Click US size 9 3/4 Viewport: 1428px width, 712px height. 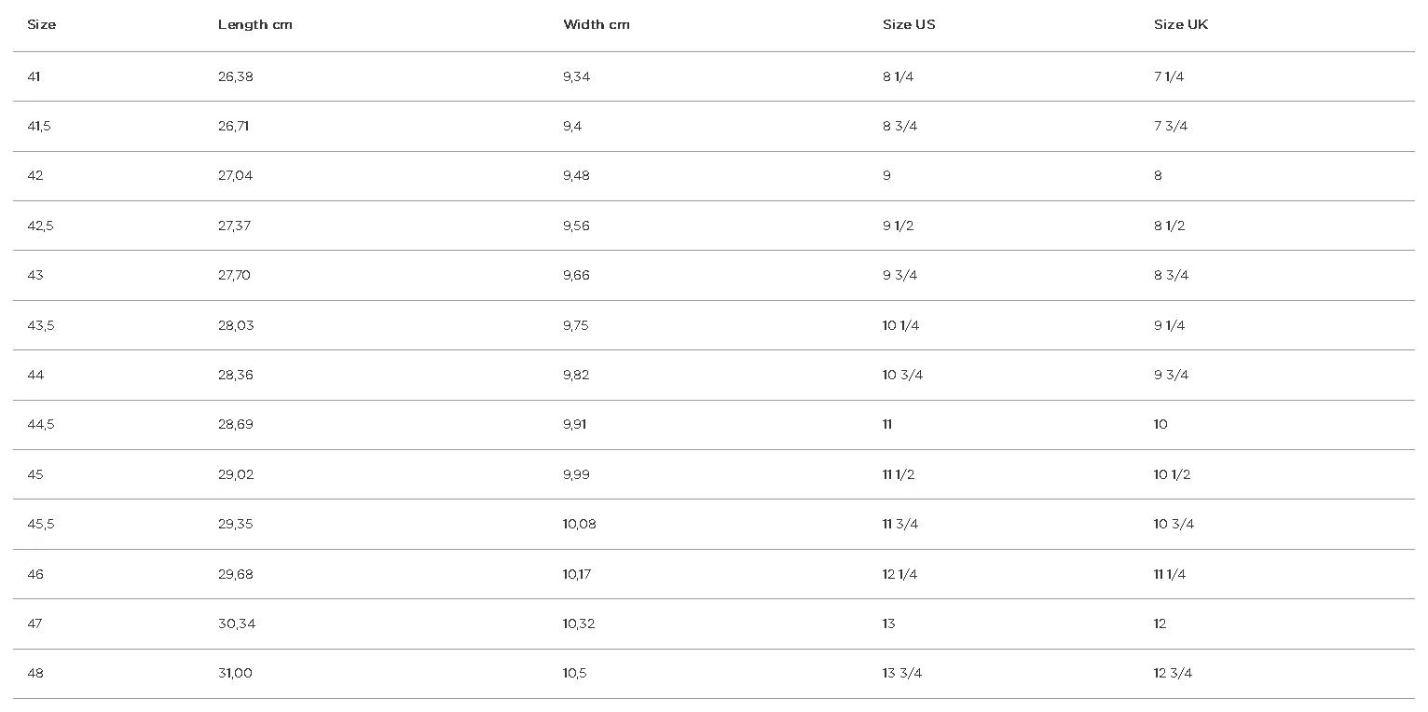(x=899, y=275)
